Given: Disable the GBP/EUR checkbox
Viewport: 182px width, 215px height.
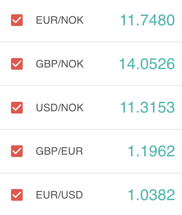Looking at the screenshot, I should [x=17, y=151].
